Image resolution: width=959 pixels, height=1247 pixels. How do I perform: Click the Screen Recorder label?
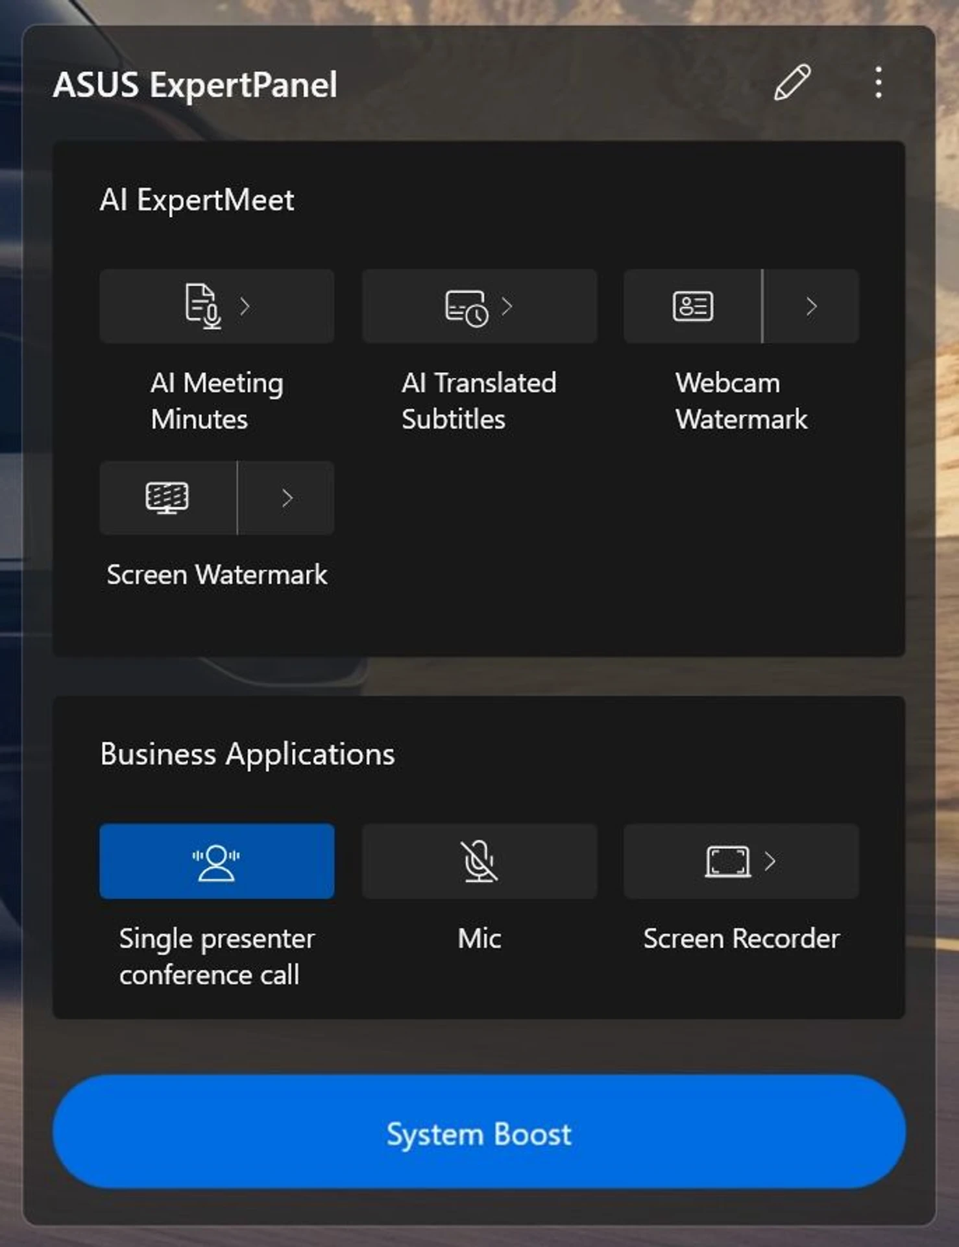[741, 938]
